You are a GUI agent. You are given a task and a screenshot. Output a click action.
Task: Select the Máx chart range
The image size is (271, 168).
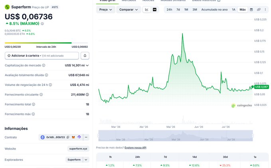tap(243, 10)
